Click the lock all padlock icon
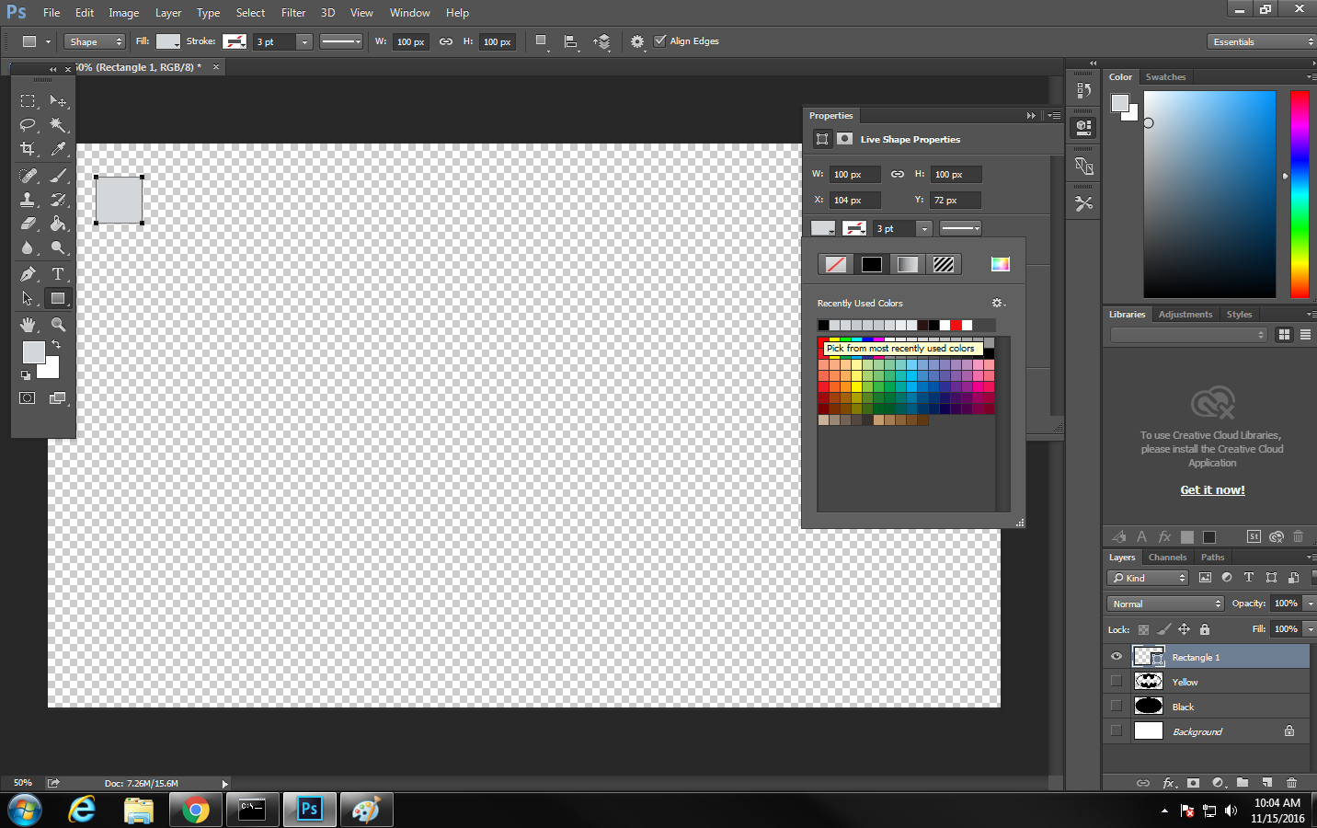 1205,629
